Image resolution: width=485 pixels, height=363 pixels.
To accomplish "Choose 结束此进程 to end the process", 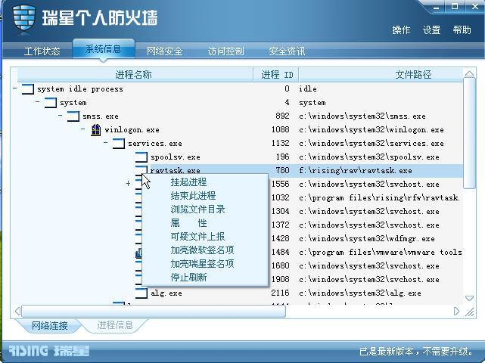I will (x=193, y=196).
